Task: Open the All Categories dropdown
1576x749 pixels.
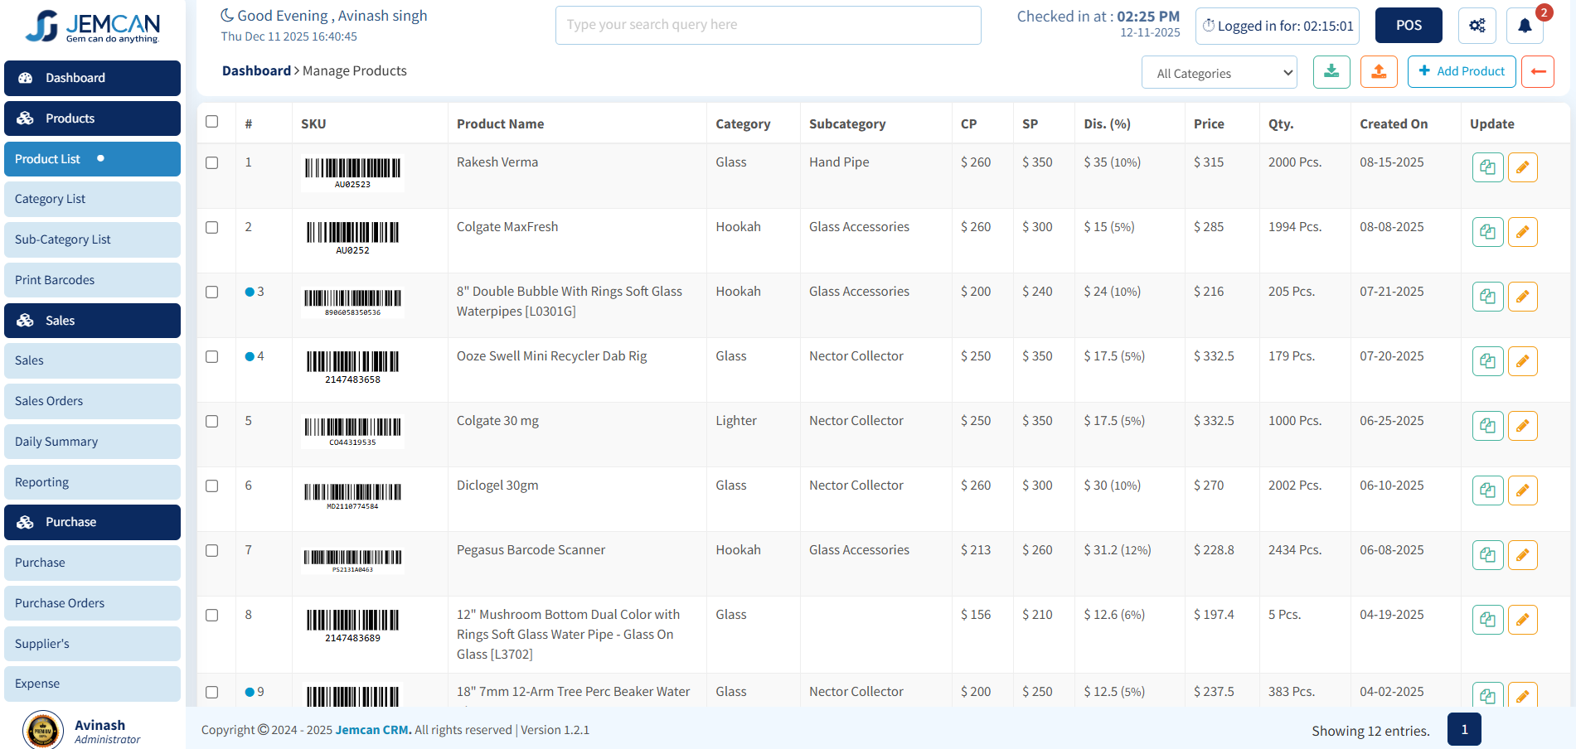Action: tap(1219, 72)
